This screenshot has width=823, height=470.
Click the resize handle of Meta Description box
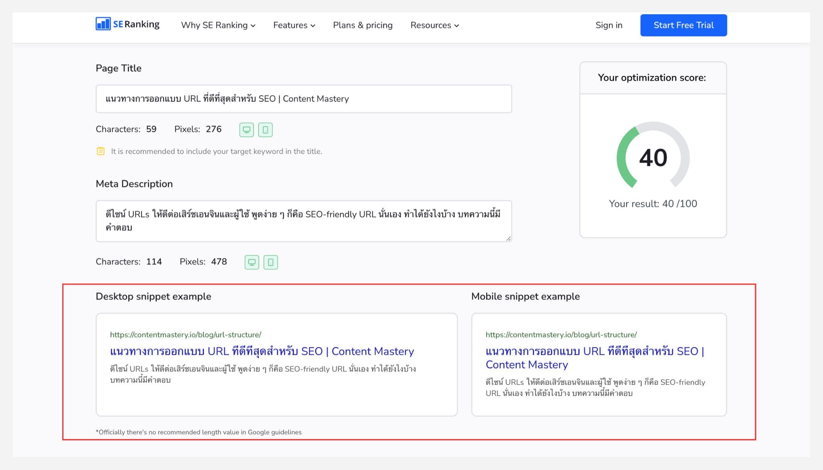[508, 238]
